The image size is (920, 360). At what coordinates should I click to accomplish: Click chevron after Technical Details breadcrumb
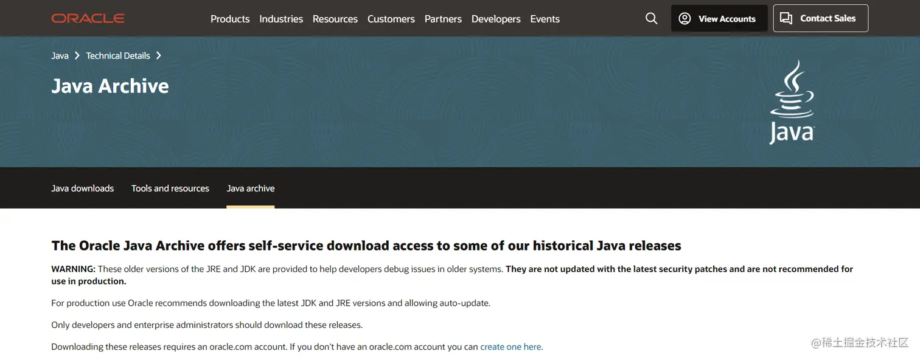click(159, 56)
